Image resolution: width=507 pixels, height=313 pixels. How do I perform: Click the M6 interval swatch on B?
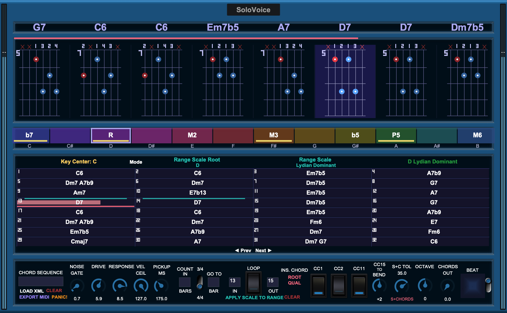click(475, 135)
